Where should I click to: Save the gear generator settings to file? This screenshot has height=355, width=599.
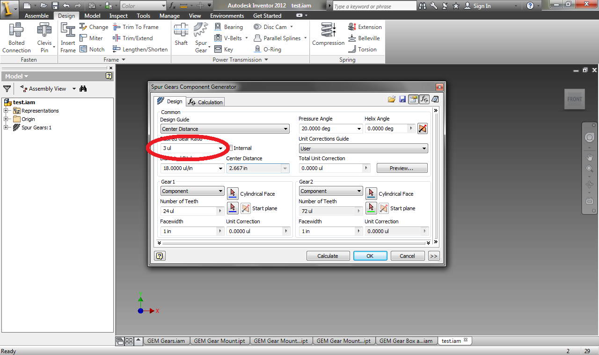402,99
